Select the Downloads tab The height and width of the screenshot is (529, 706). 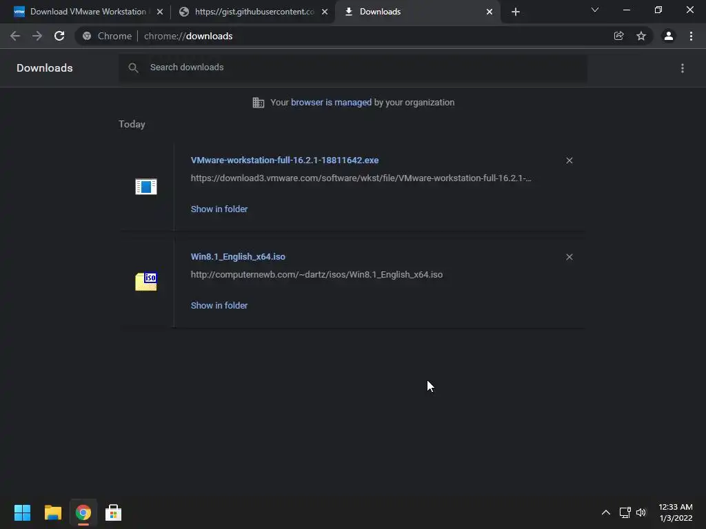(416, 12)
